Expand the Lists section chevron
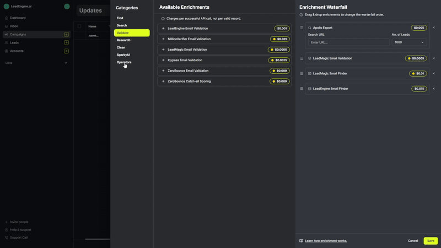 coord(66,63)
